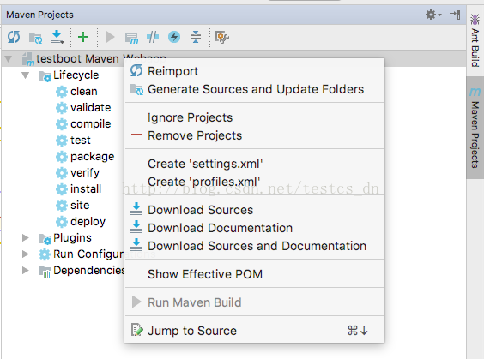Click the Reimport All Maven Projects toolbar icon
Viewport: 484px width, 359px height.
[x=14, y=37]
